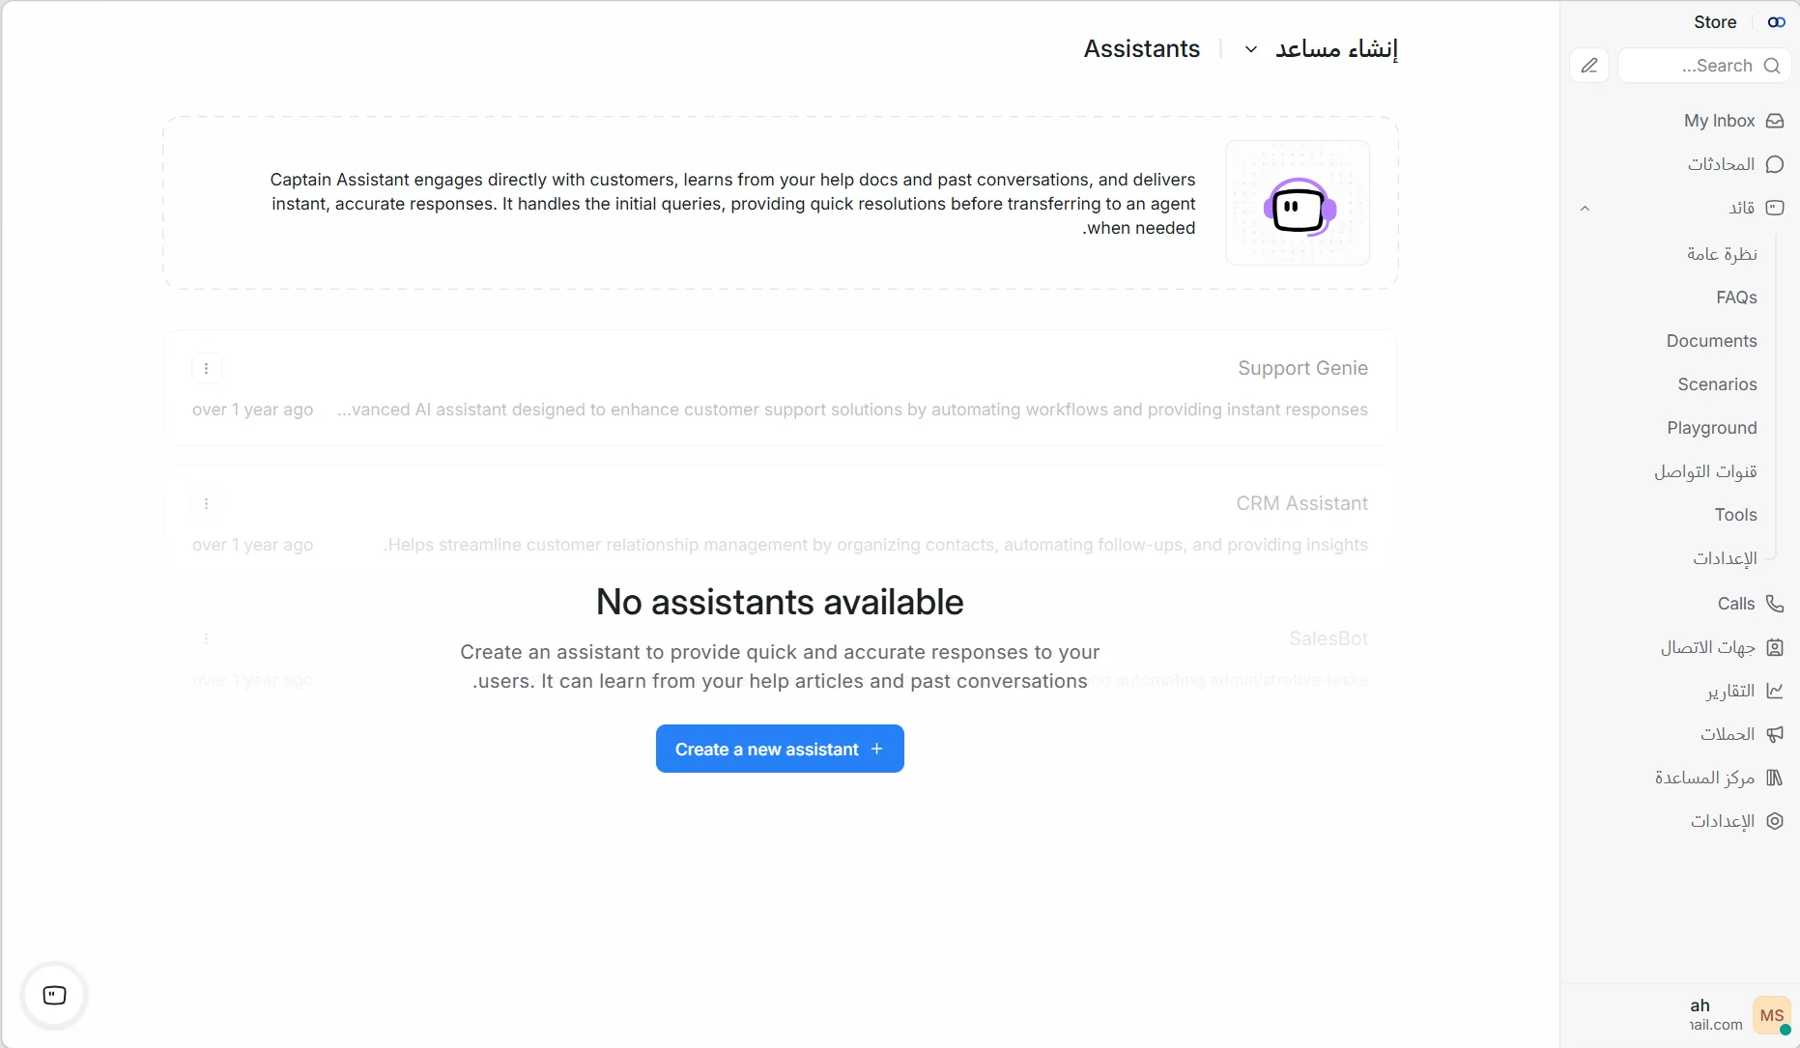
Task: Click the 'No assistants available' heading
Action: [780, 602]
